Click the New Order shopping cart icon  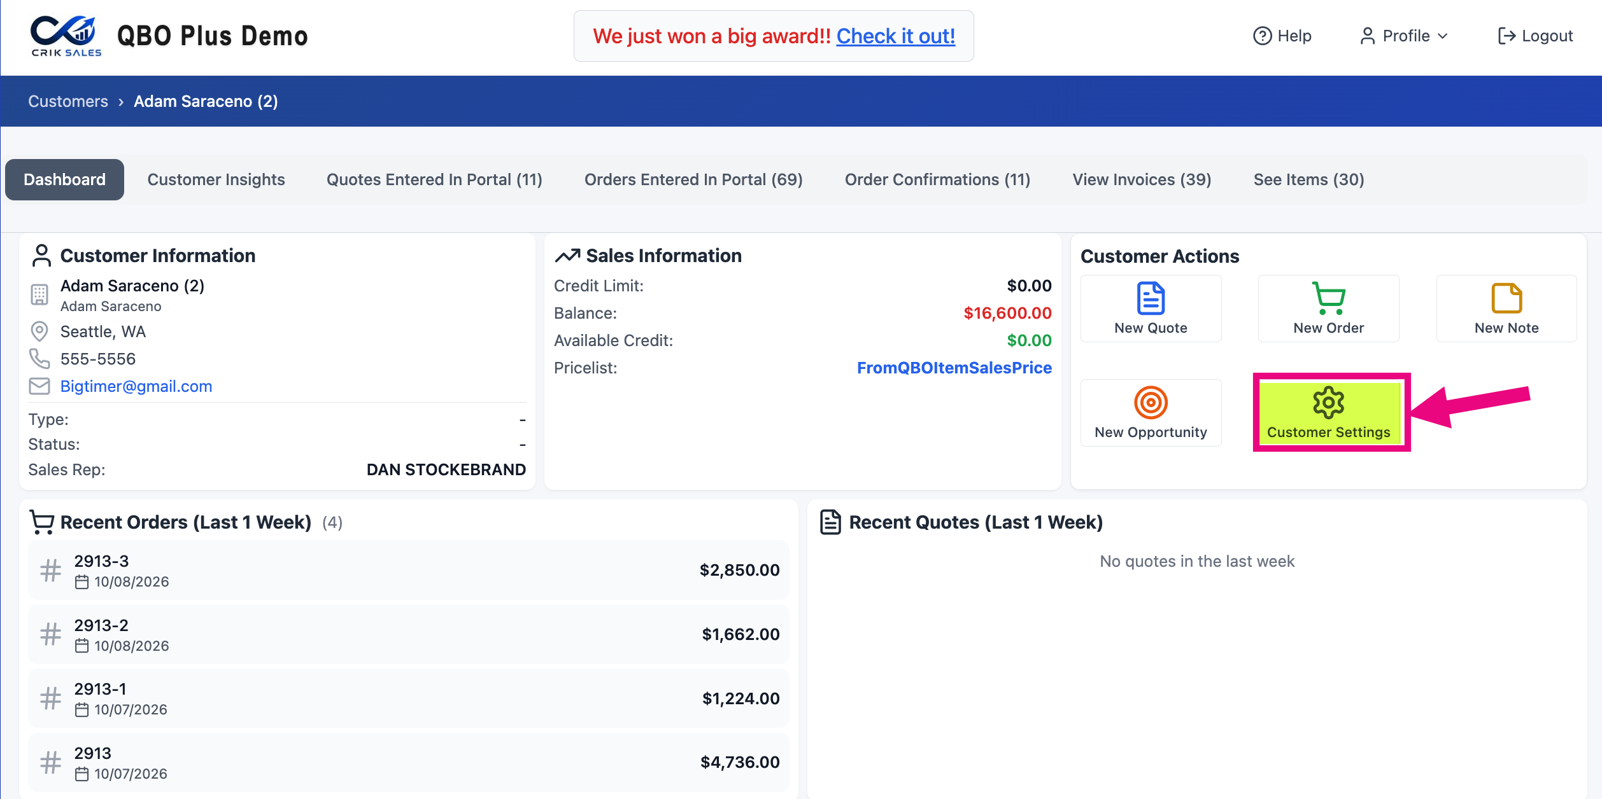(1328, 298)
